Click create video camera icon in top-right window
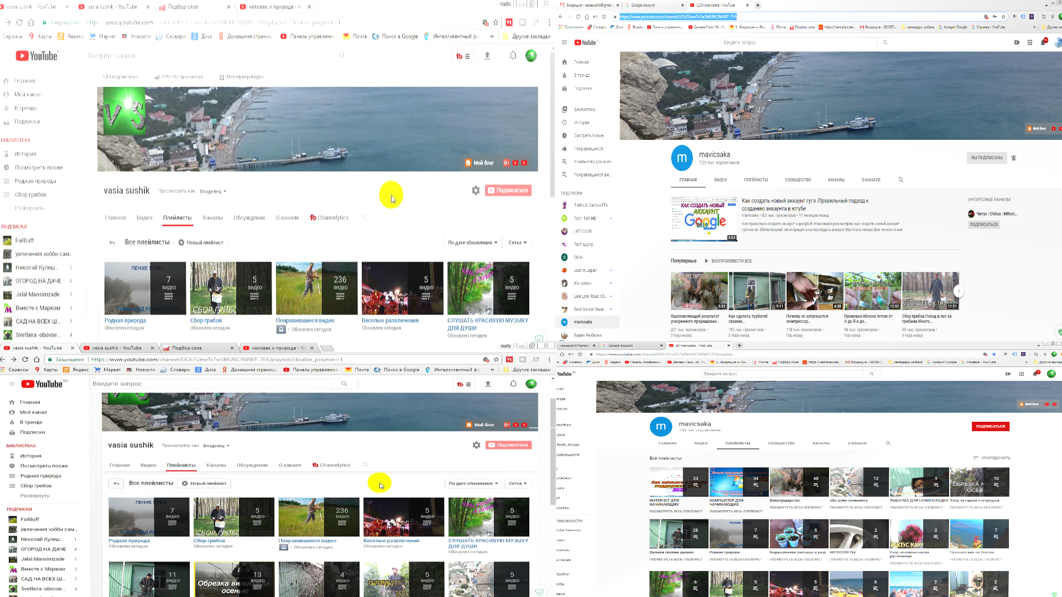The width and height of the screenshot is (1062, 597). point(1017,42)
